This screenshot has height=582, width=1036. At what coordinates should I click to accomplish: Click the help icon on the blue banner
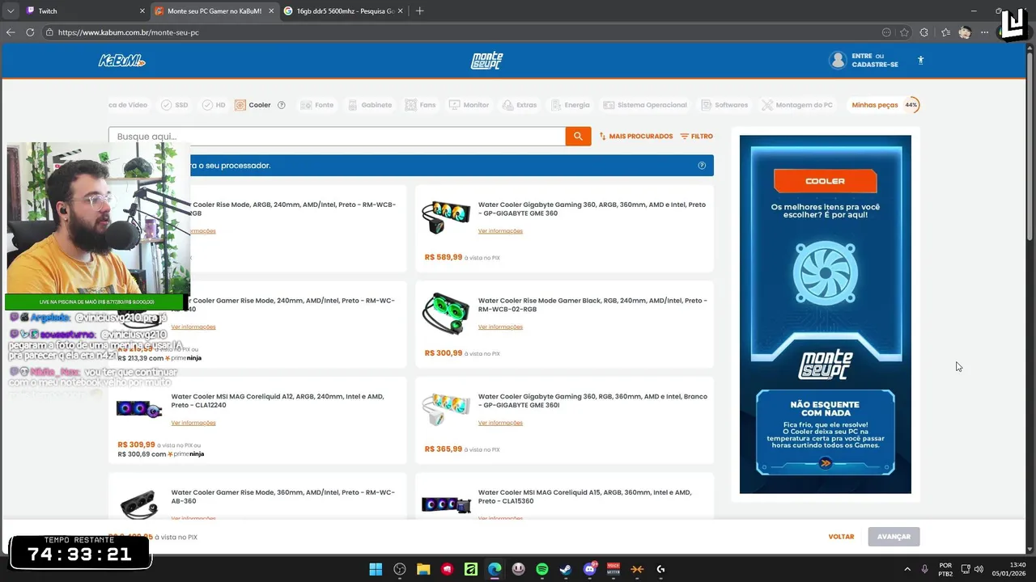coord(702,166)
